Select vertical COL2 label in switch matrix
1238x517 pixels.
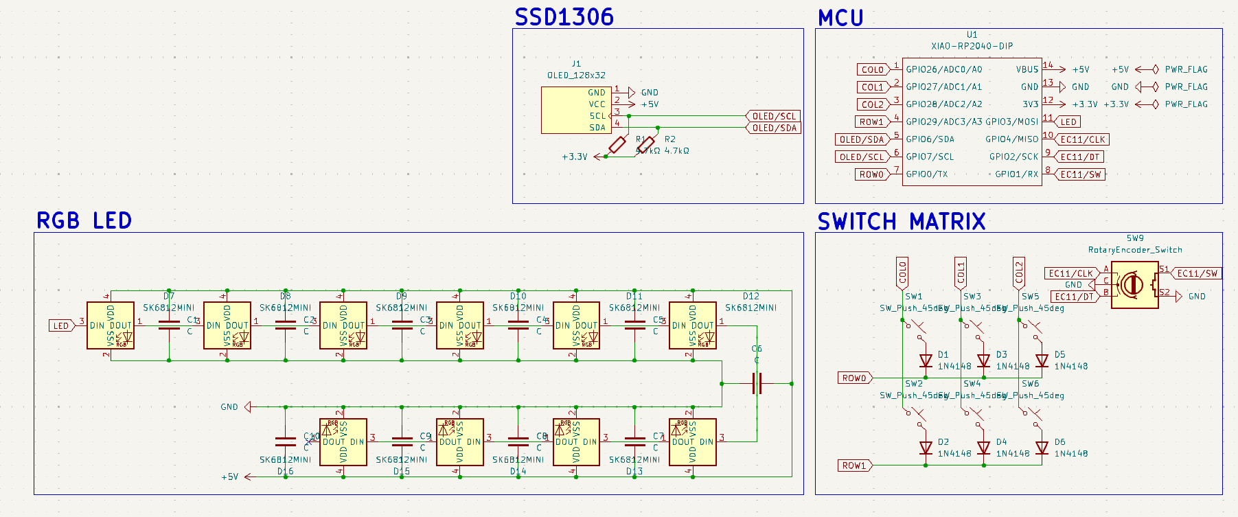tap(1019, 274)
